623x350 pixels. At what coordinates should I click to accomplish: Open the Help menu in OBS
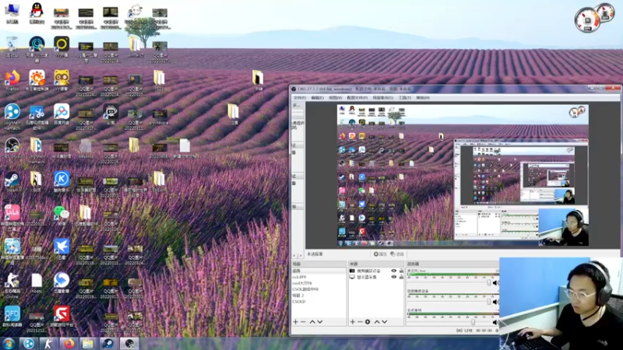pyautogui.click(x=423, y=98)
